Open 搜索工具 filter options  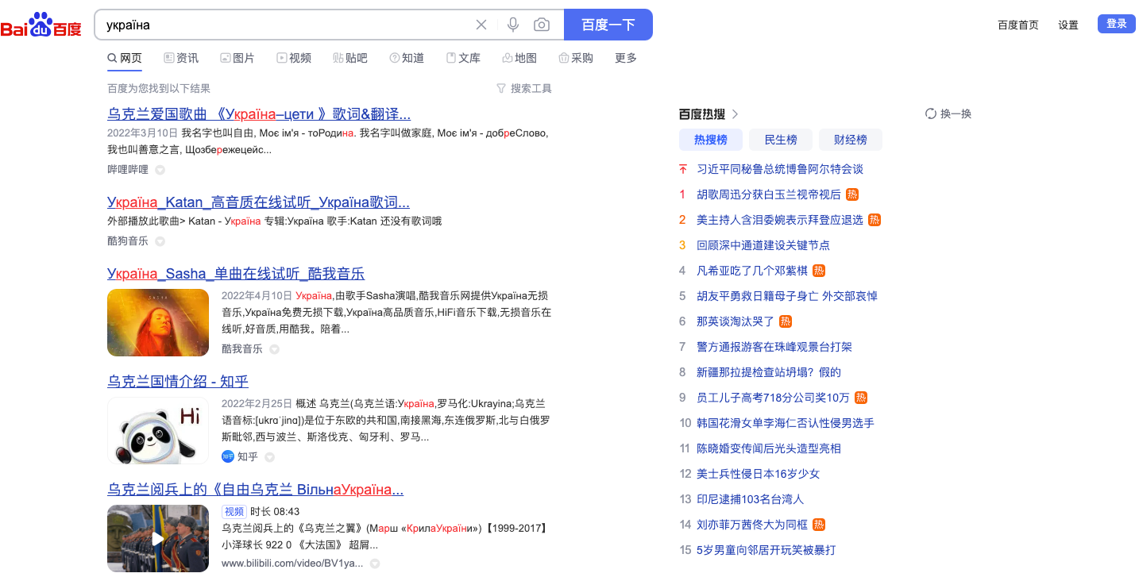(524, 88)
